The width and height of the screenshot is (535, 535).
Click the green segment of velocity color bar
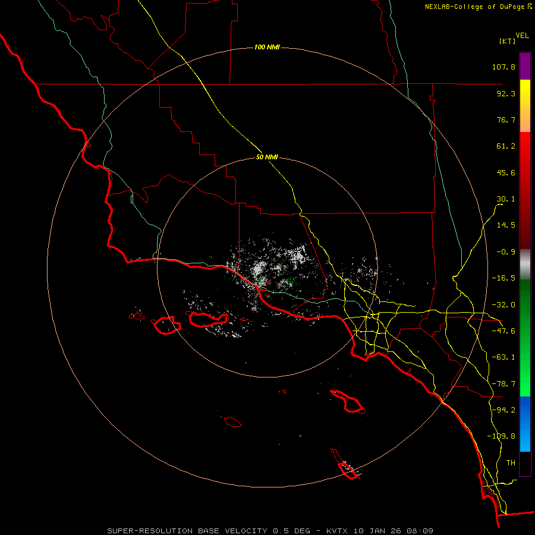(525, 338)
